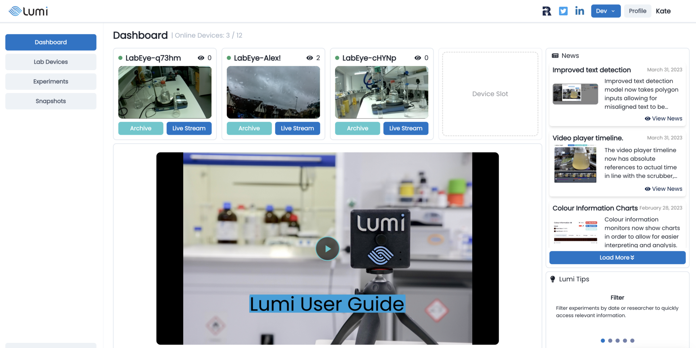696x348 pixels.
Task: Click the lightbulb icon beside Lumi Tips
Action: click(x=552, y=279)
